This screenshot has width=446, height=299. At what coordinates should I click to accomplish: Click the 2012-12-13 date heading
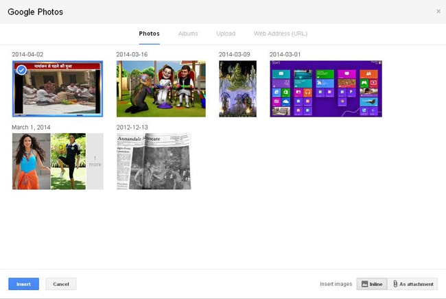[132, 128]
